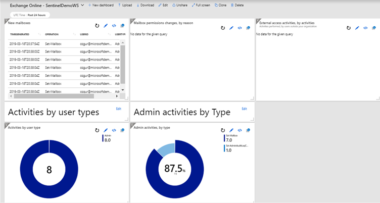Edit the Mailbox permissions changes tile
Viewport: 380px width, 203px height.
click(231, 28)
